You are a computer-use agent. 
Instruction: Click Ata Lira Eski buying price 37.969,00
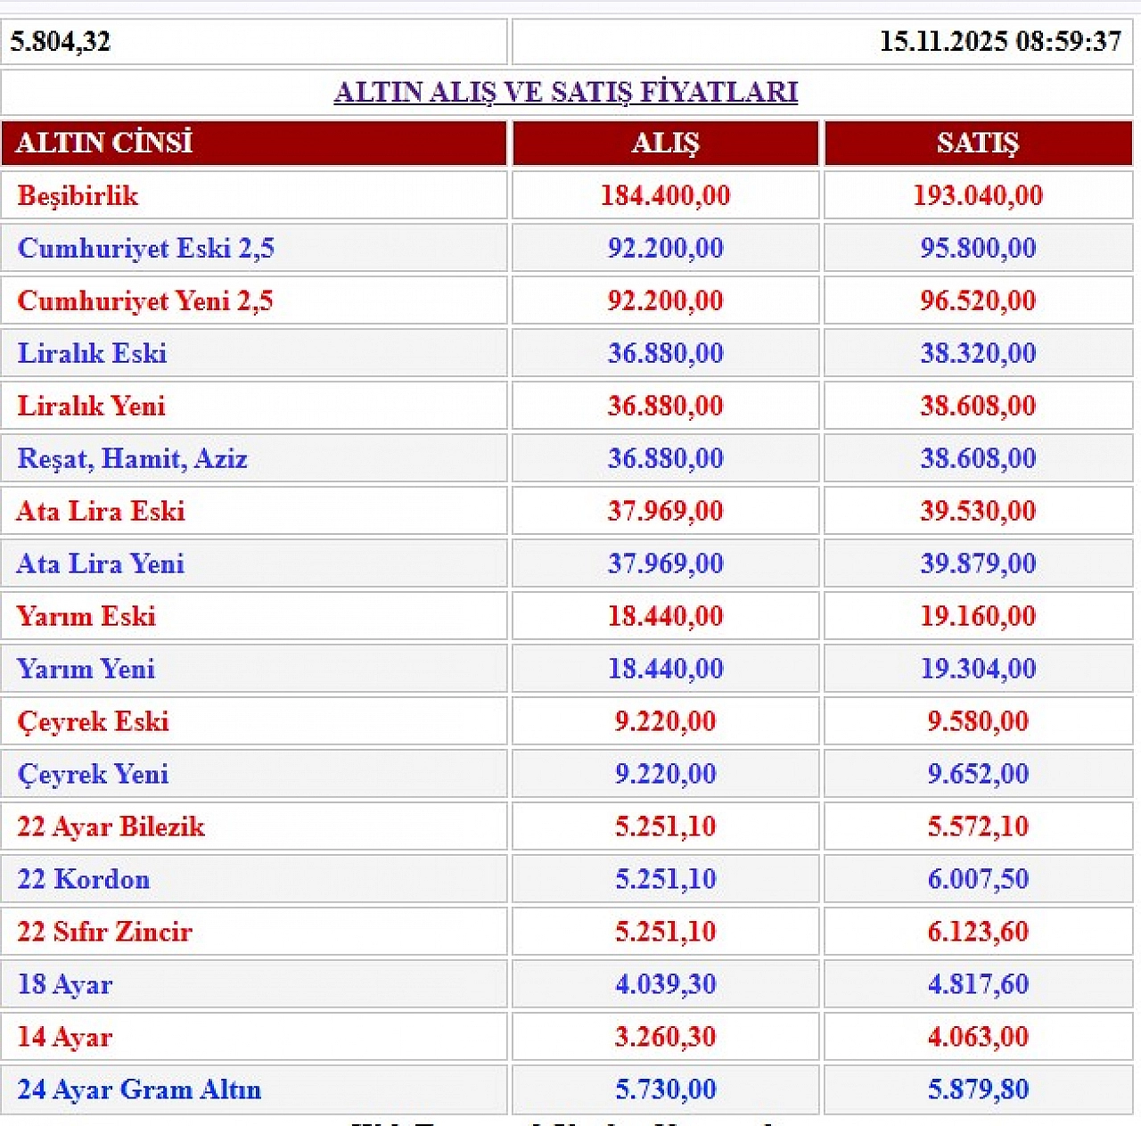click(665, 511)
